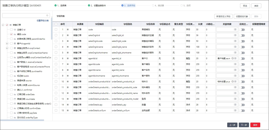Open the archive list icon in row 10

tap(235, 81)
